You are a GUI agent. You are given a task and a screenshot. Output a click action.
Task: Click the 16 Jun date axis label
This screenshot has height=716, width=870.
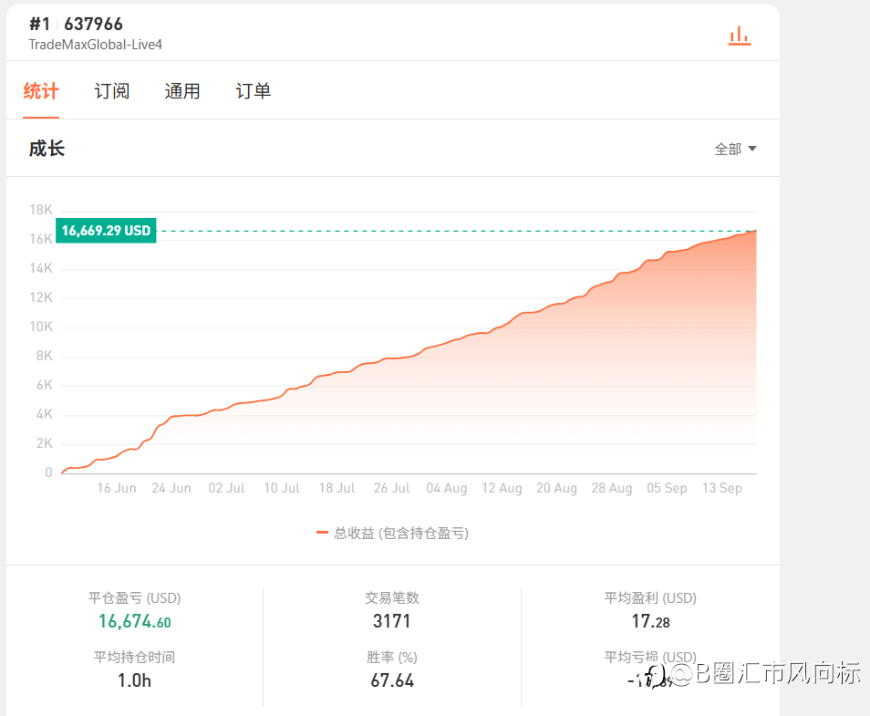pos(117,488)
